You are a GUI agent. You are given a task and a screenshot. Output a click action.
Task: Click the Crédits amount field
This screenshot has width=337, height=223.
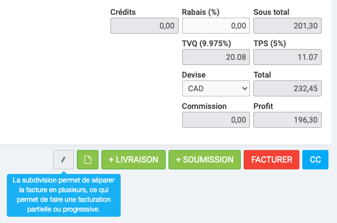pos(145,26)
